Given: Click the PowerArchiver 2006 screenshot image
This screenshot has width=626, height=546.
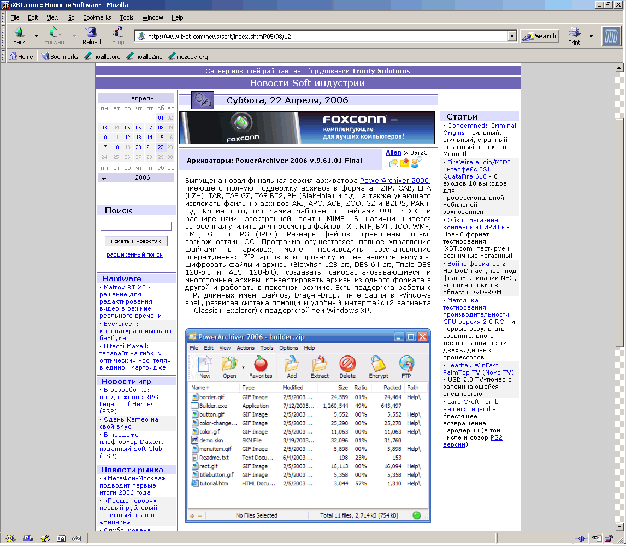Looking at the screenshot, I should coord(308,425).
